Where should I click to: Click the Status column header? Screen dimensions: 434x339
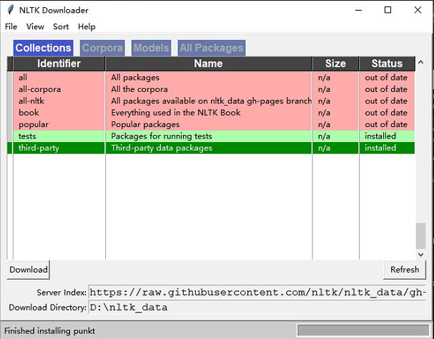(x=387, y=64)
